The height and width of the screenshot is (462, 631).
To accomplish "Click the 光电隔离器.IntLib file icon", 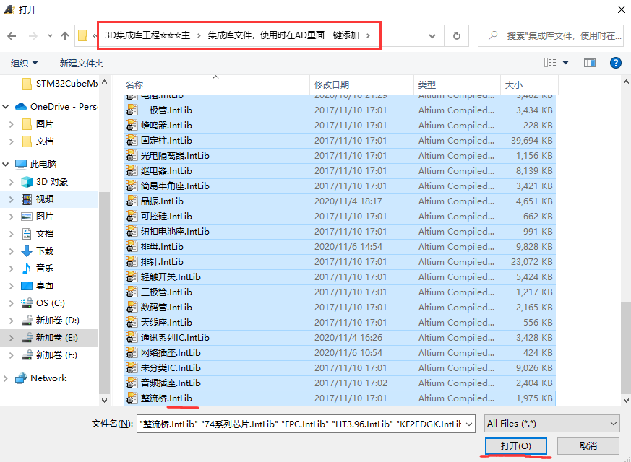I will (x=132, y=155).
